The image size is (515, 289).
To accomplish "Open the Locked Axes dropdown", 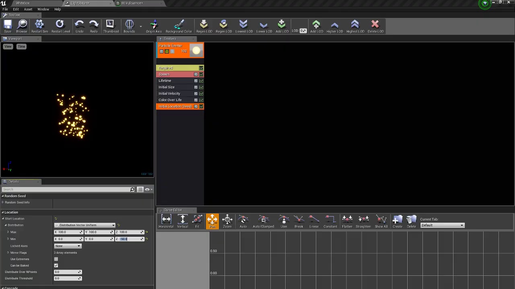I will [x=68, y=246].
